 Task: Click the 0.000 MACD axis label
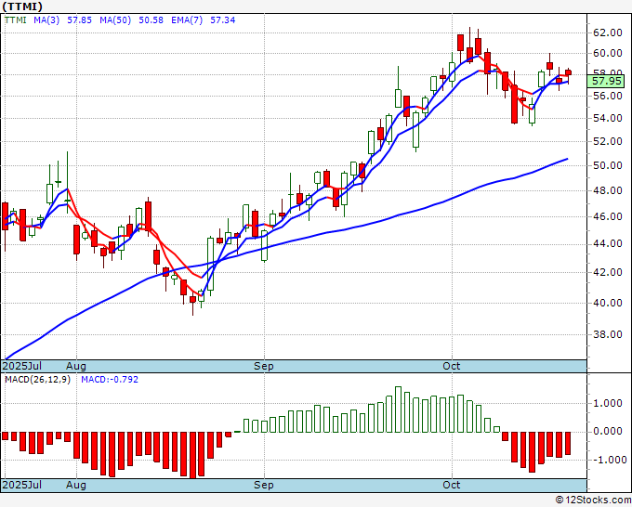tap(609, 431)
